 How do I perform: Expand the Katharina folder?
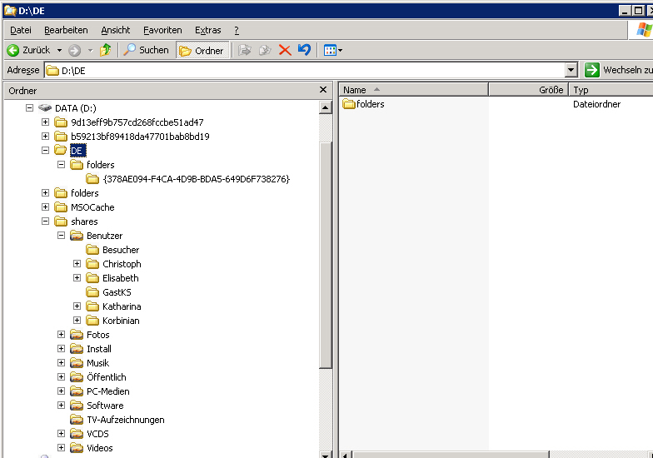tap(77, 306)
